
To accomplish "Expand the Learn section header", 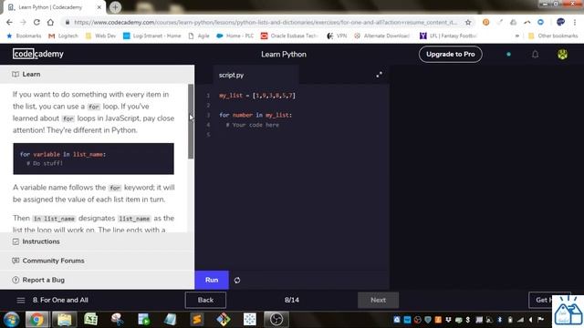I will coord(97,75).
